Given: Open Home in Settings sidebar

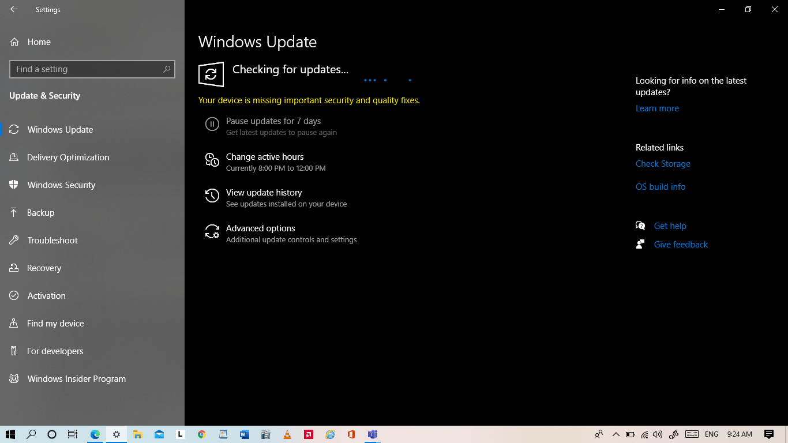Looking at the screenshot, I should [39, 42].
